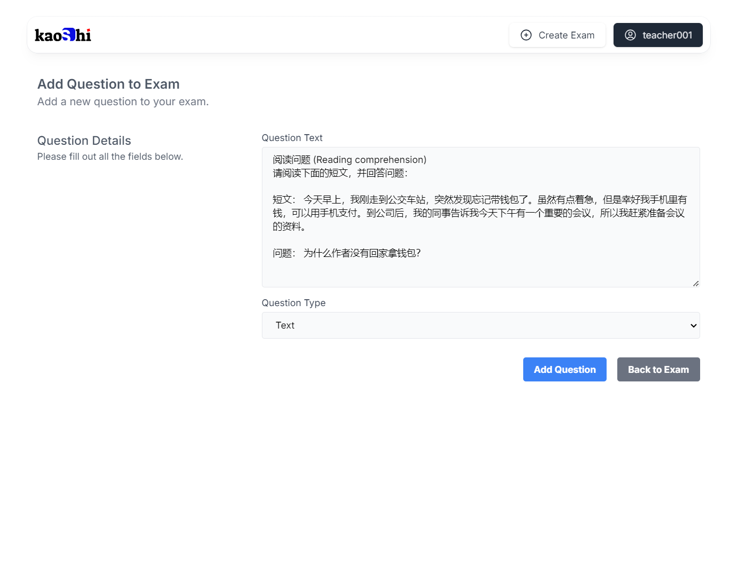Click the "Add Question to Exam" heading
The width and height of the screenshot is (737, 562).
[108, 84]
